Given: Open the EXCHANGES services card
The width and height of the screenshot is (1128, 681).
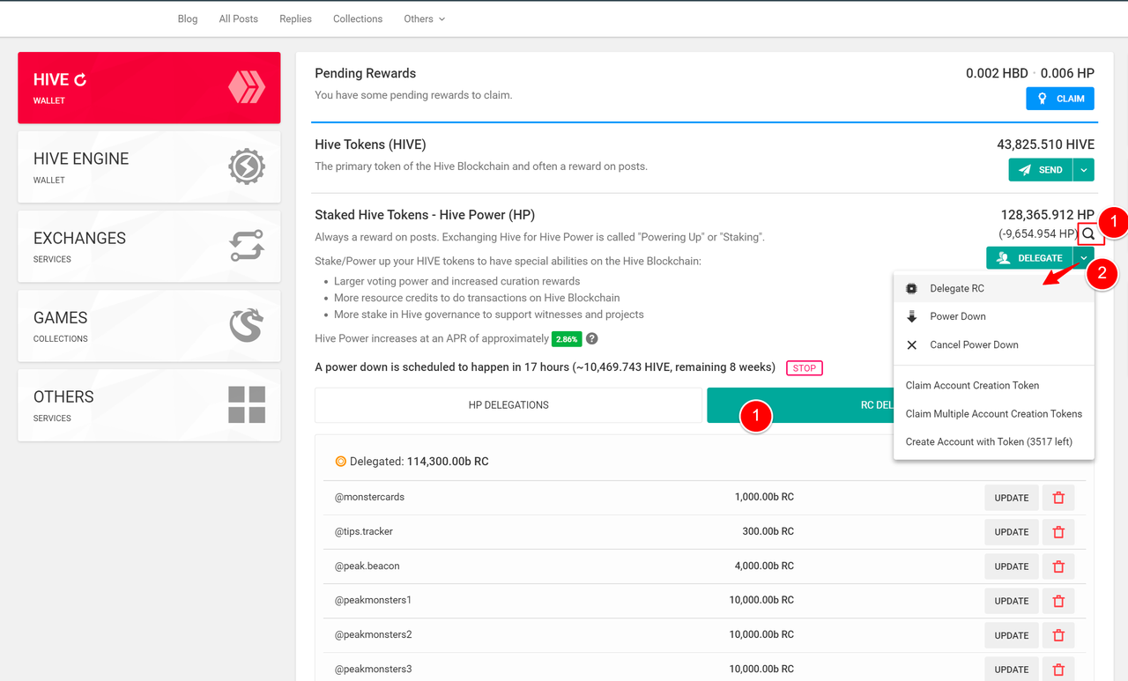Looking at the screenshot, I should [149, 246].
